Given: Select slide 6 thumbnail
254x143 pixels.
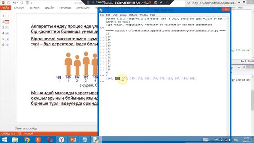Looking at the screenshot, I should point(7,45).
